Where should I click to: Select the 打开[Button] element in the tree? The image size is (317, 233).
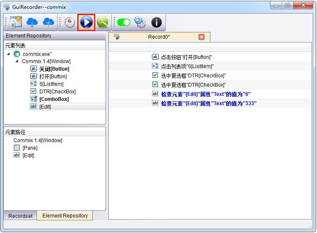53,77
